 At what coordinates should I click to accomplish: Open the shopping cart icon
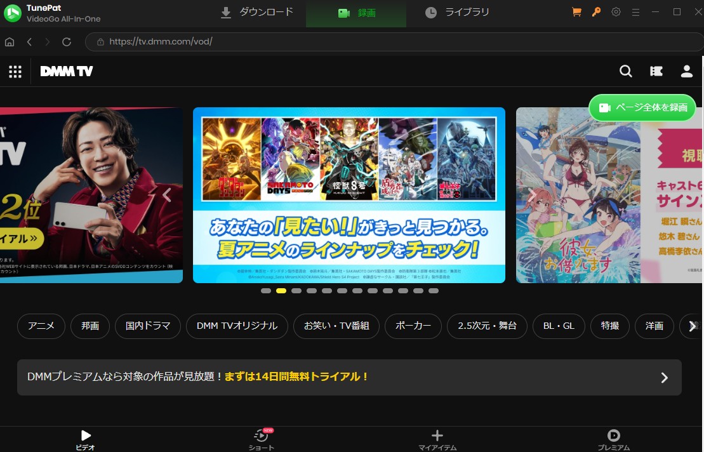(576, 12)
